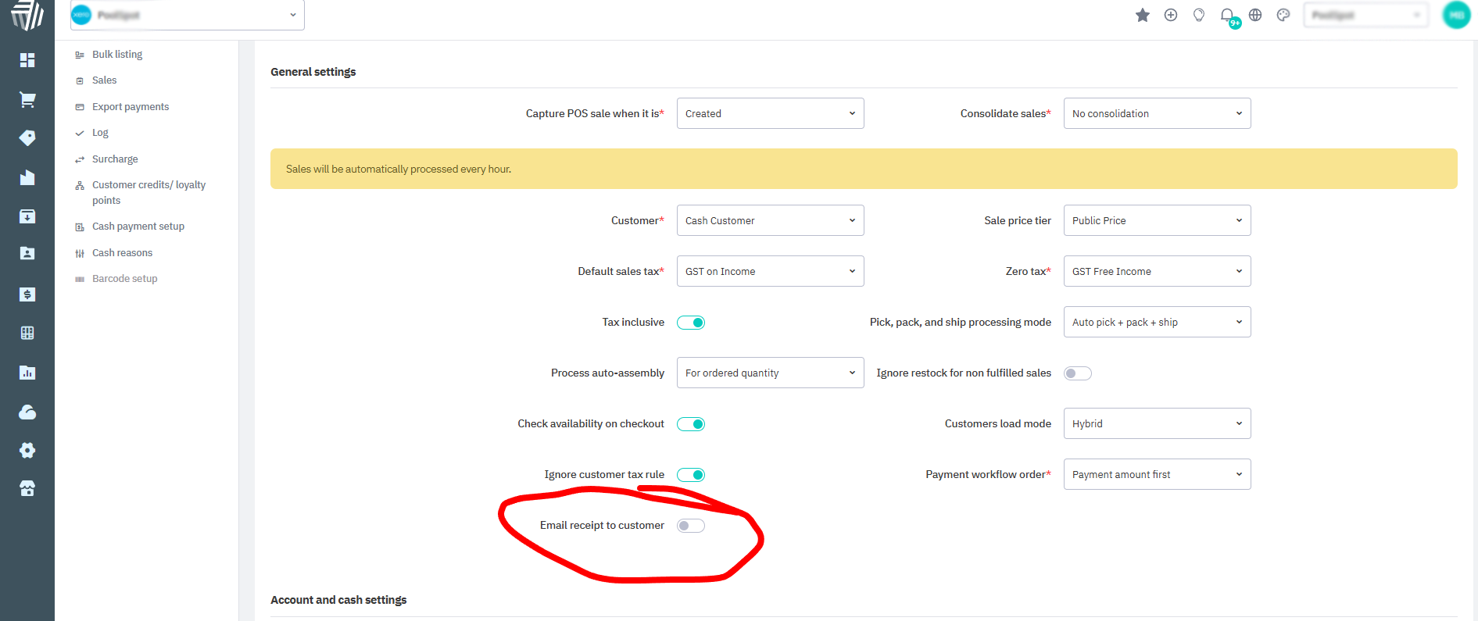This screenshot has height=621, width=1478.
Task: Click the globe language icon
Action: tap(1255, 15)
